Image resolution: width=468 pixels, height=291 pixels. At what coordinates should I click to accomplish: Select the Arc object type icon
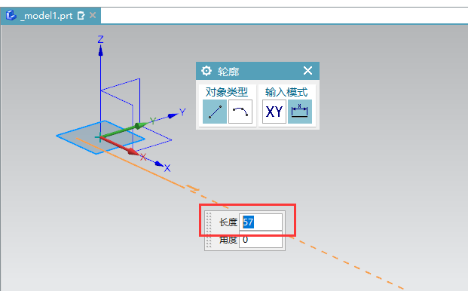coord(240,112)
